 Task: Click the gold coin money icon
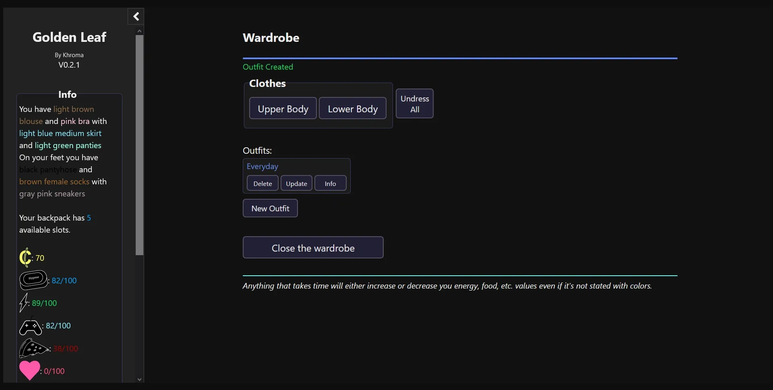[25, 258]
